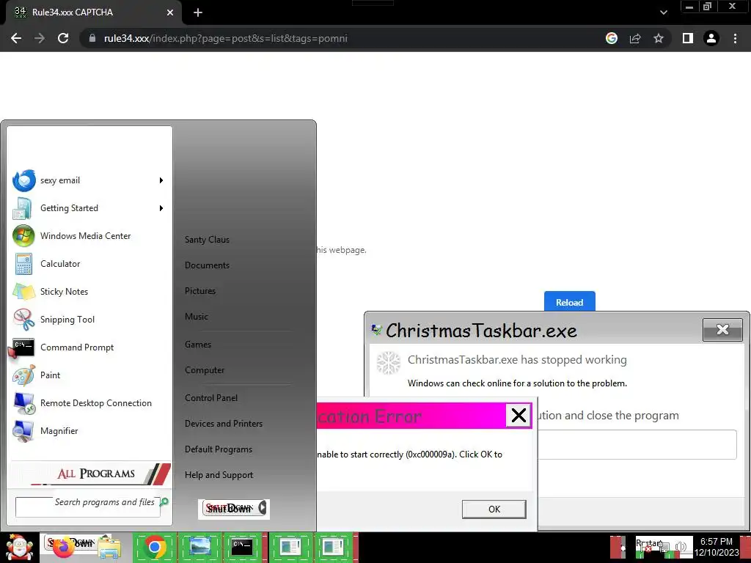Go back in Chrome

click(x=16, y=38)
